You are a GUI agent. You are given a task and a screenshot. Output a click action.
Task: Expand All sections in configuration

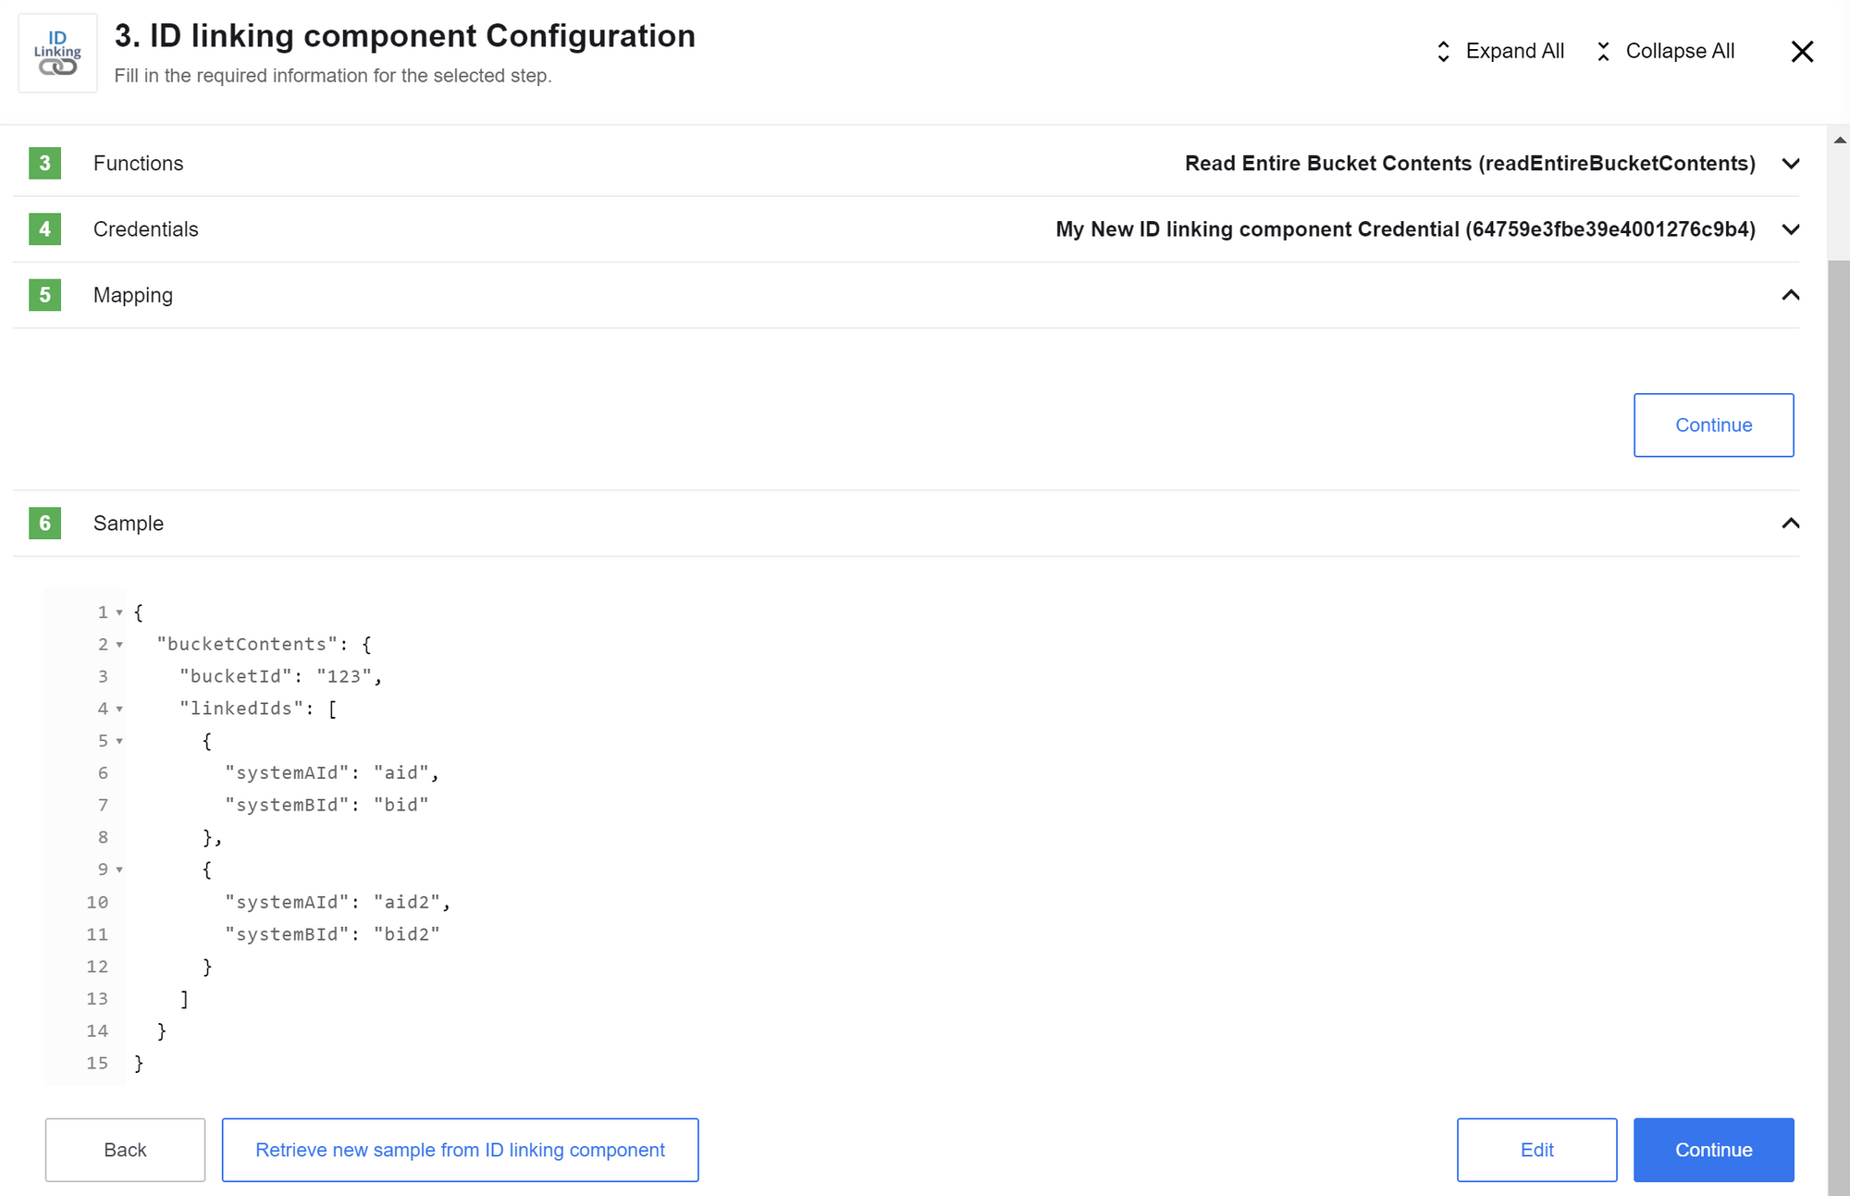coord(1498,51)
